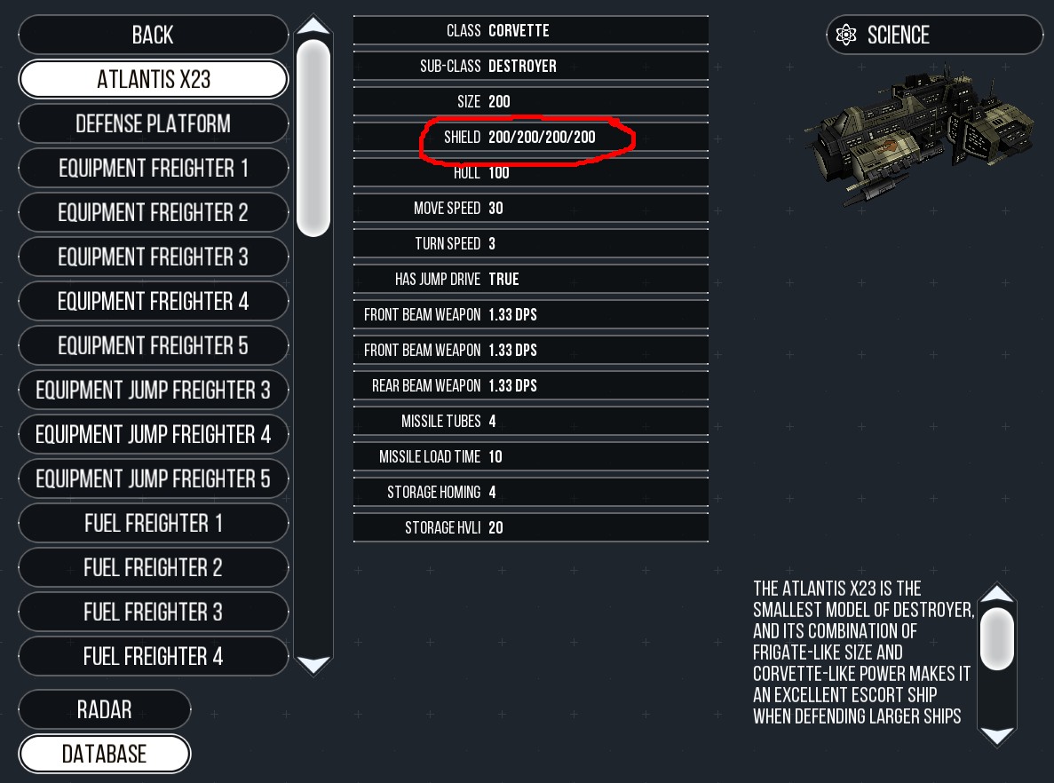Screen dimensions: 1054x783
Task: Open Equipment Jump Freighter 3 entry
Action: coord(154,390)
